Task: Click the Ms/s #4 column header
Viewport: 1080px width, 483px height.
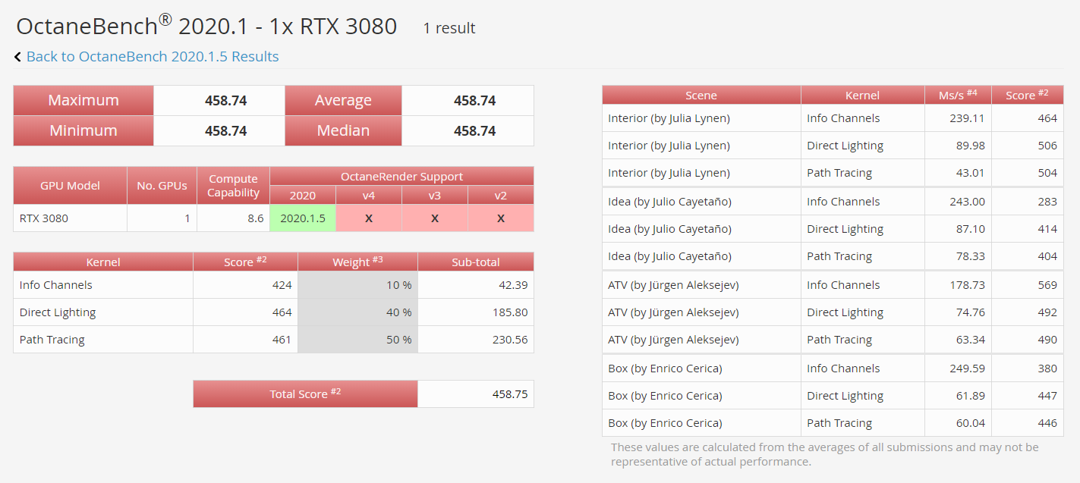Action: [x=958, y=96]
